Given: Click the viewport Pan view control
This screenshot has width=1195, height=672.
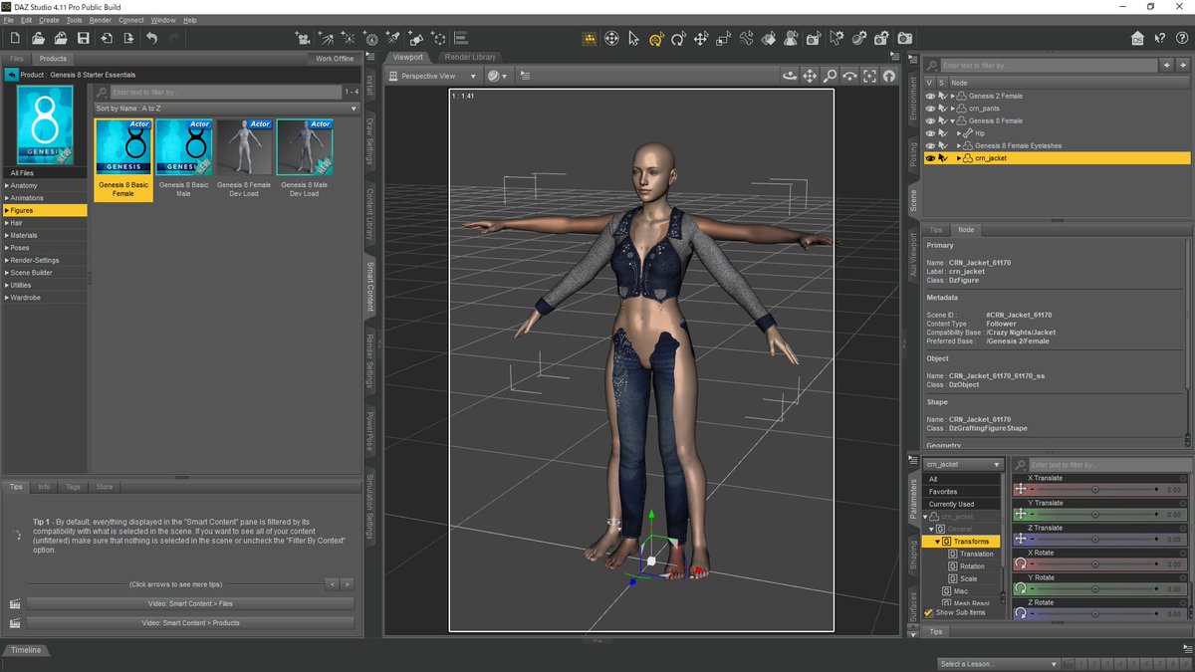Looking at the screenshot, I should (810, 76).
